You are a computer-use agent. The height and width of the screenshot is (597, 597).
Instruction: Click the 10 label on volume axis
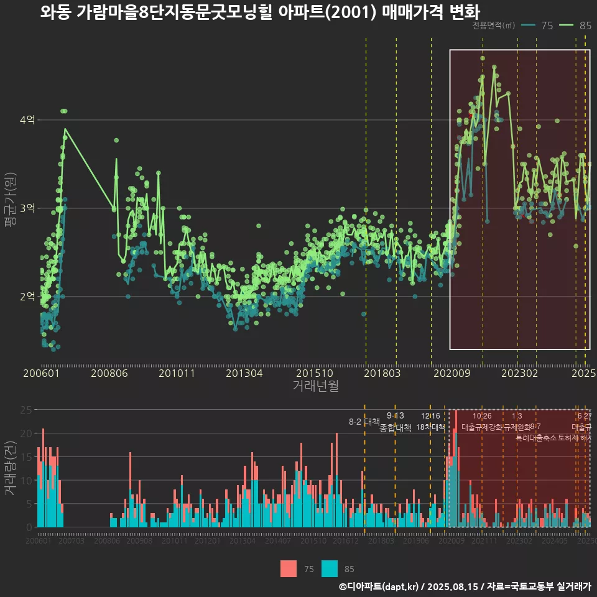point(26,481)
